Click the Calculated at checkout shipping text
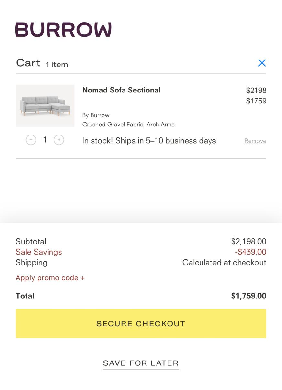This screenshot has width=282, height=390. pyautogui.click(x=224, y=263)
